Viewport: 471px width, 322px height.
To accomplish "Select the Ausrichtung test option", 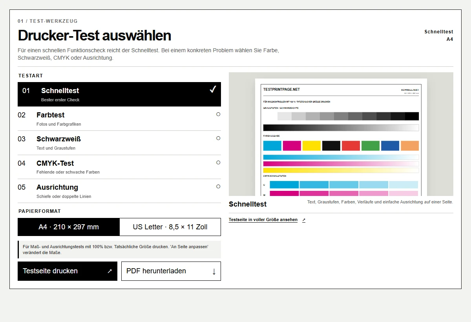I will click(119, 191).
